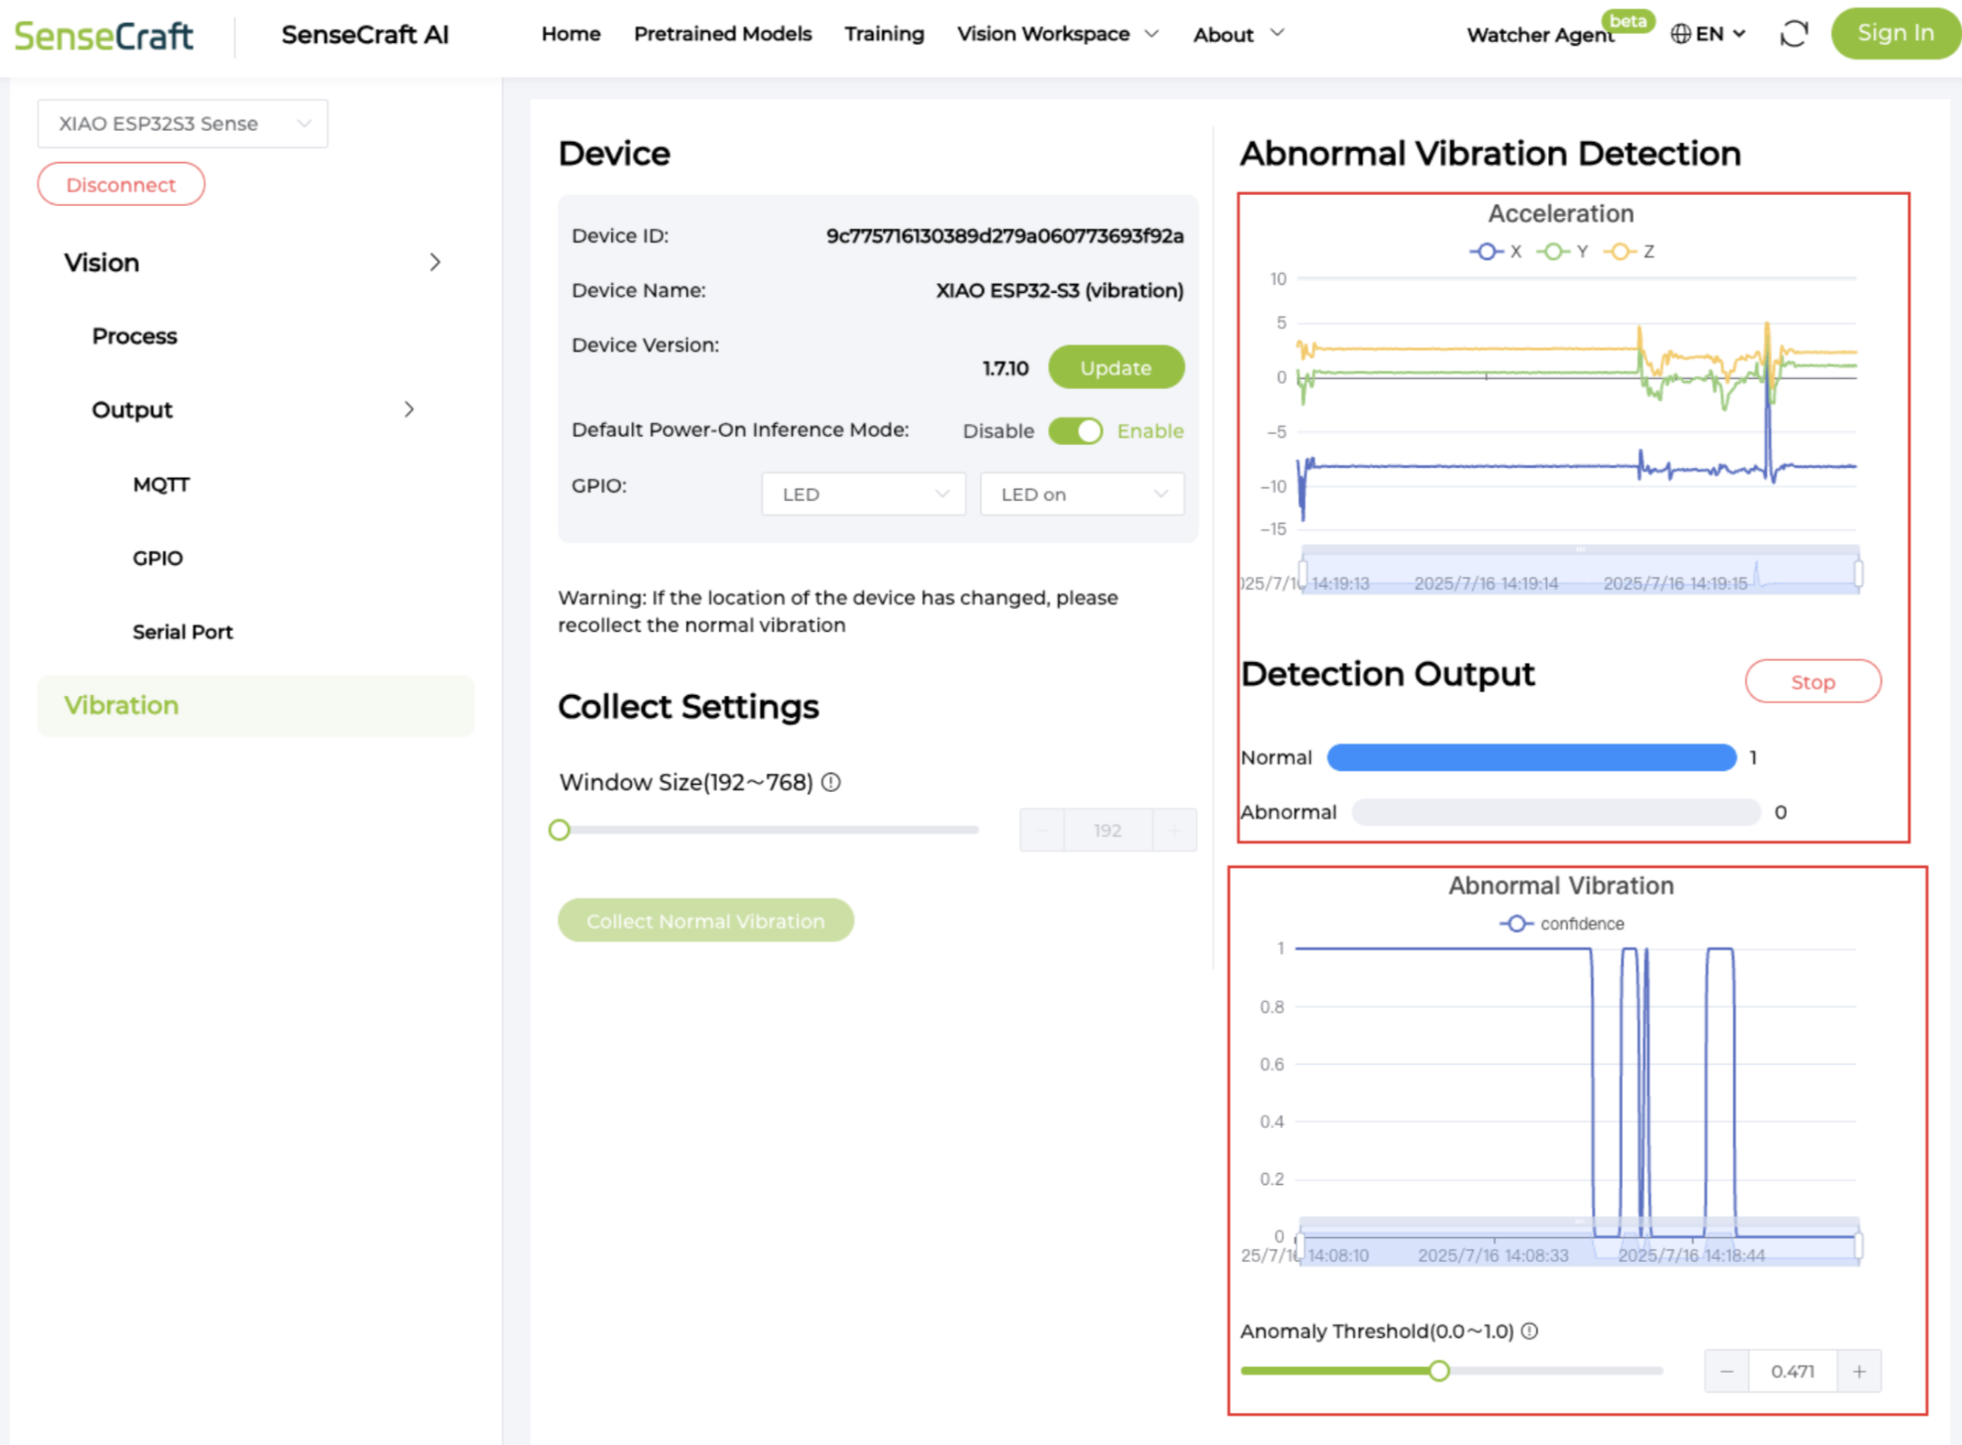Image resolution: width=1962 pixels, height=1445 pixels.
Task: Toggle confidence series in Abnormal Vibration legend
Action: click(x=1562, y=923)
